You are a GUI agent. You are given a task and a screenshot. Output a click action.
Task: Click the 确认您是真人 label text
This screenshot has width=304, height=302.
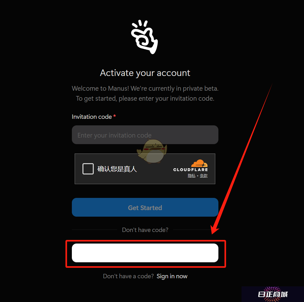[117, 169]
